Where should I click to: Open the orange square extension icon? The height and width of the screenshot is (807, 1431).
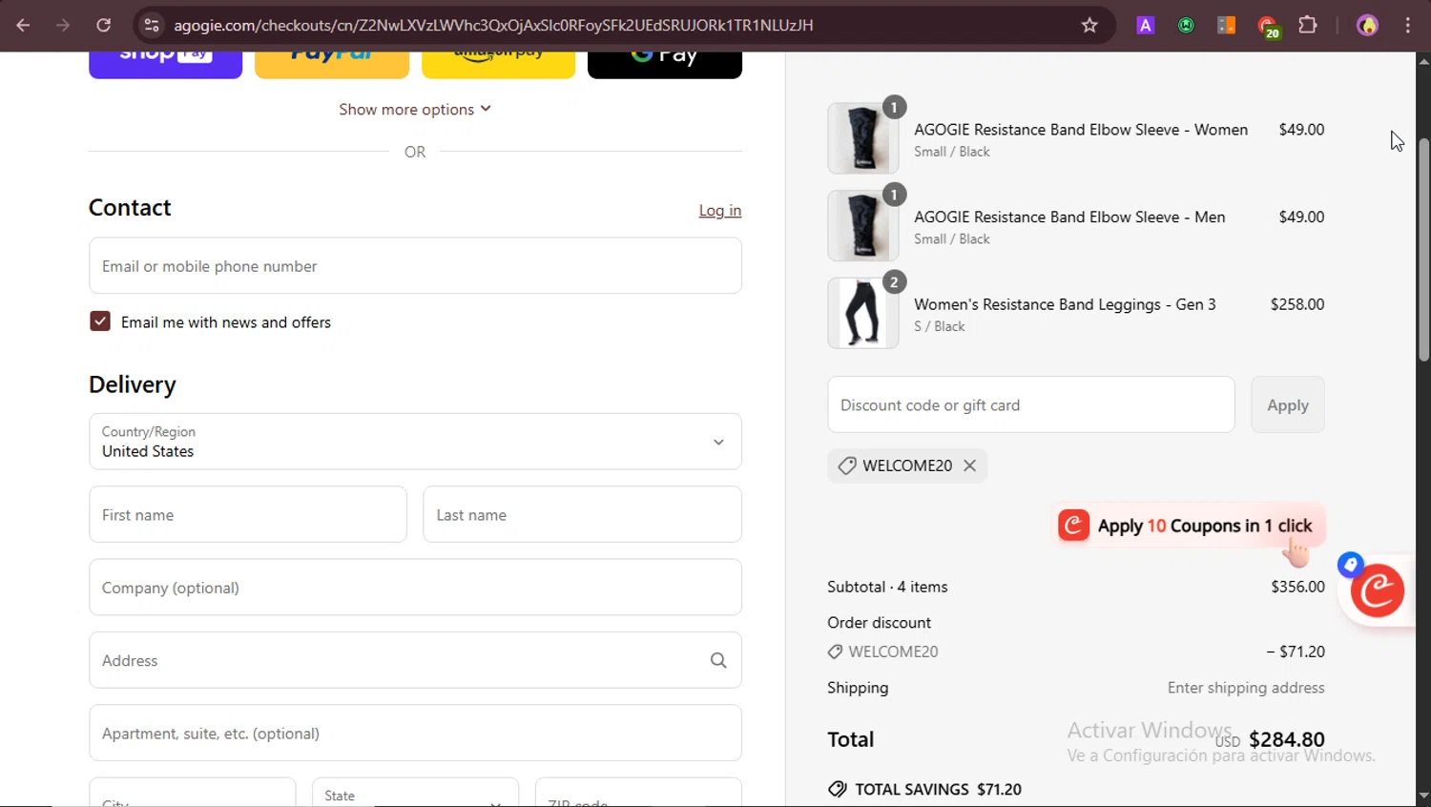pos(1227,26)
